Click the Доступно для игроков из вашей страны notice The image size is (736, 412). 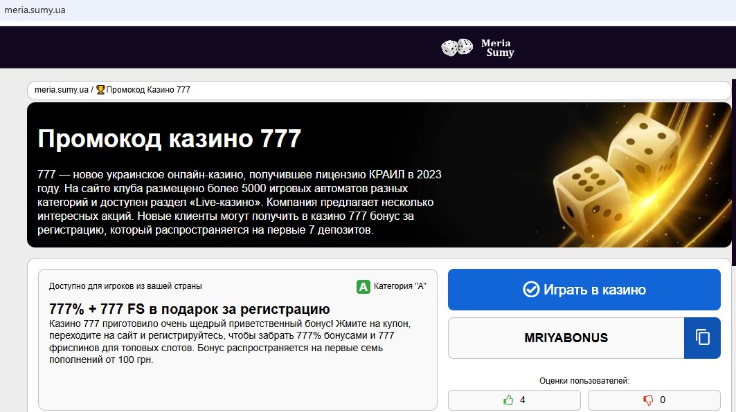click(125, 286)
